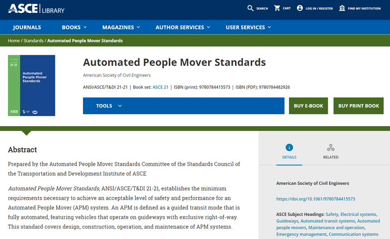Click the Details info icon
The image size is (390, 239).
(289, 148)
